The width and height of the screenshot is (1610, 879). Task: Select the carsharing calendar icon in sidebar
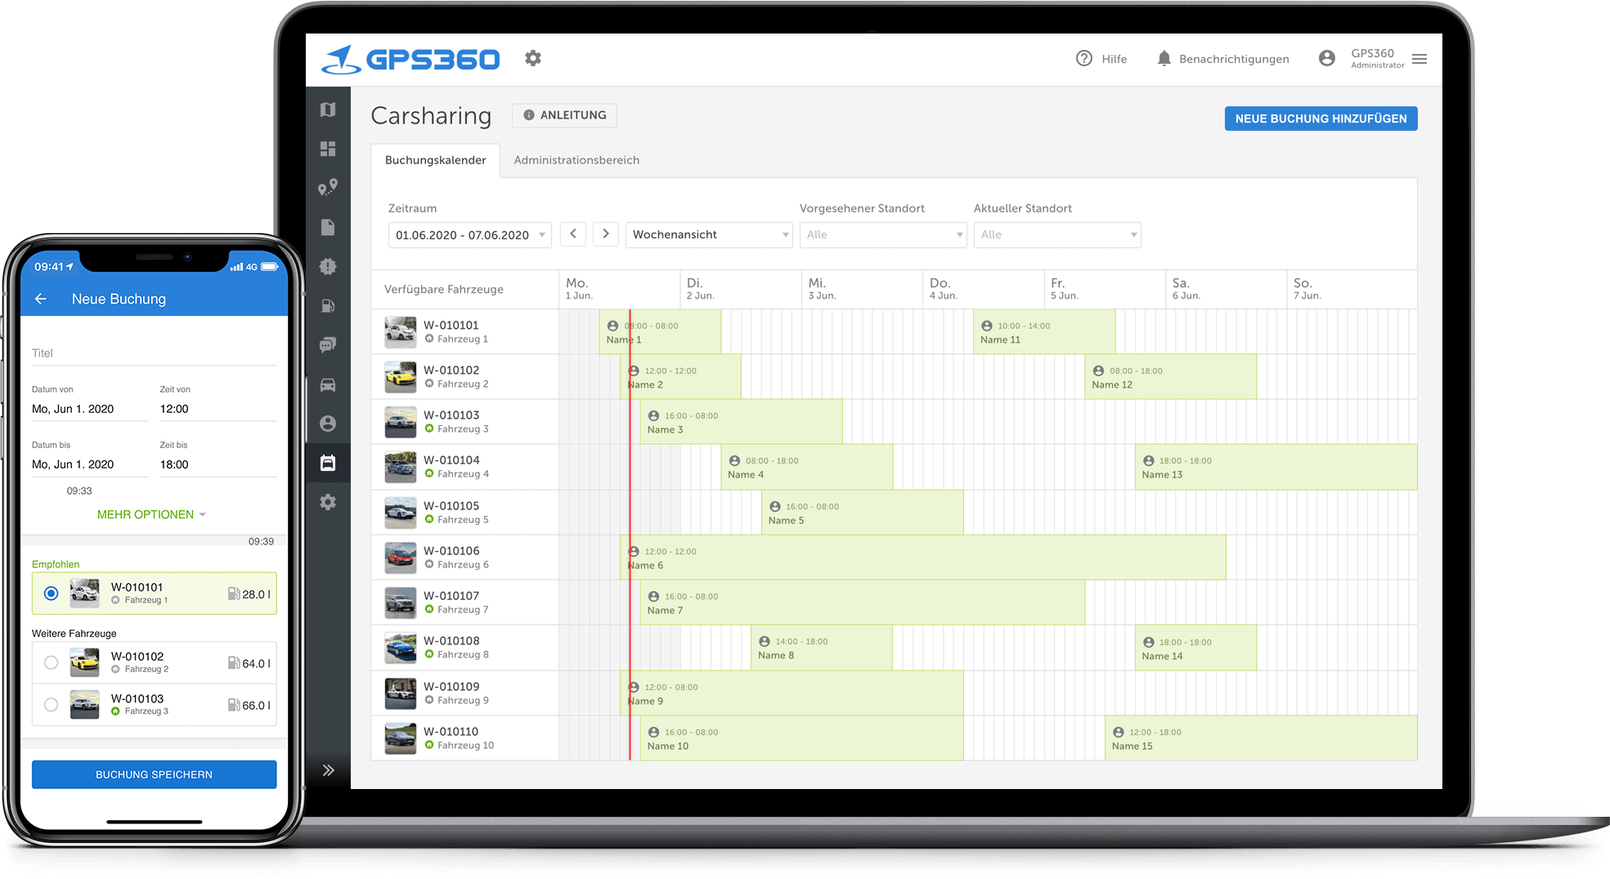(x=328, y=463)
